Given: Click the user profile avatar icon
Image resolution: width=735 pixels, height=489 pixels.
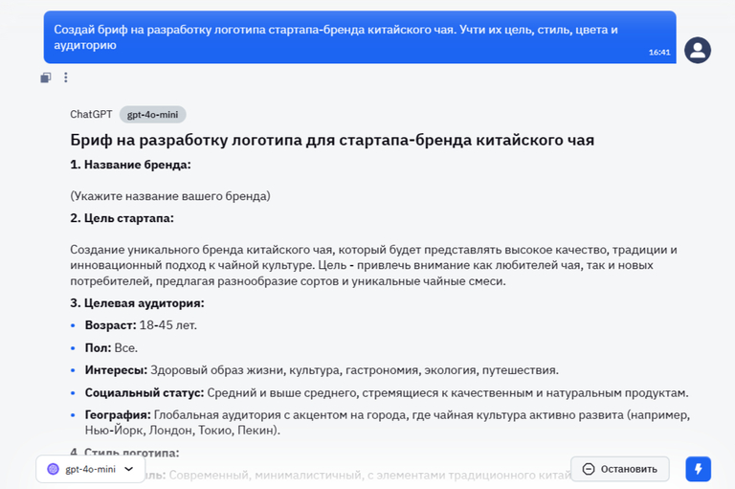Looking at the screenshot, I should click(698, 50).
